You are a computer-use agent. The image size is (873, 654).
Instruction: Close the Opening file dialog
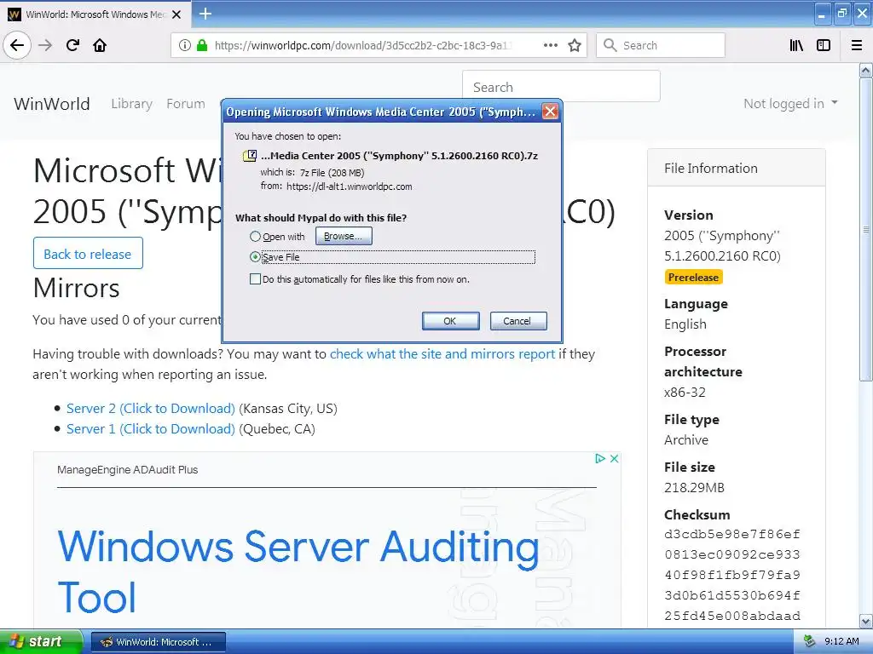pyautogui.click(x=550, y=112)
